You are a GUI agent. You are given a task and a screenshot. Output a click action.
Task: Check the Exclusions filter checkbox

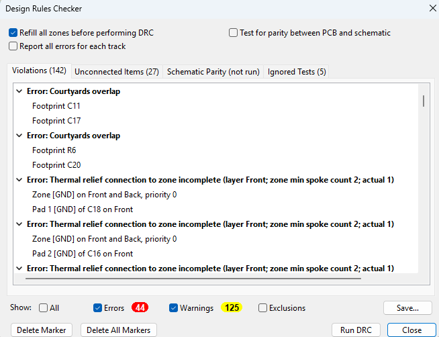263,308
